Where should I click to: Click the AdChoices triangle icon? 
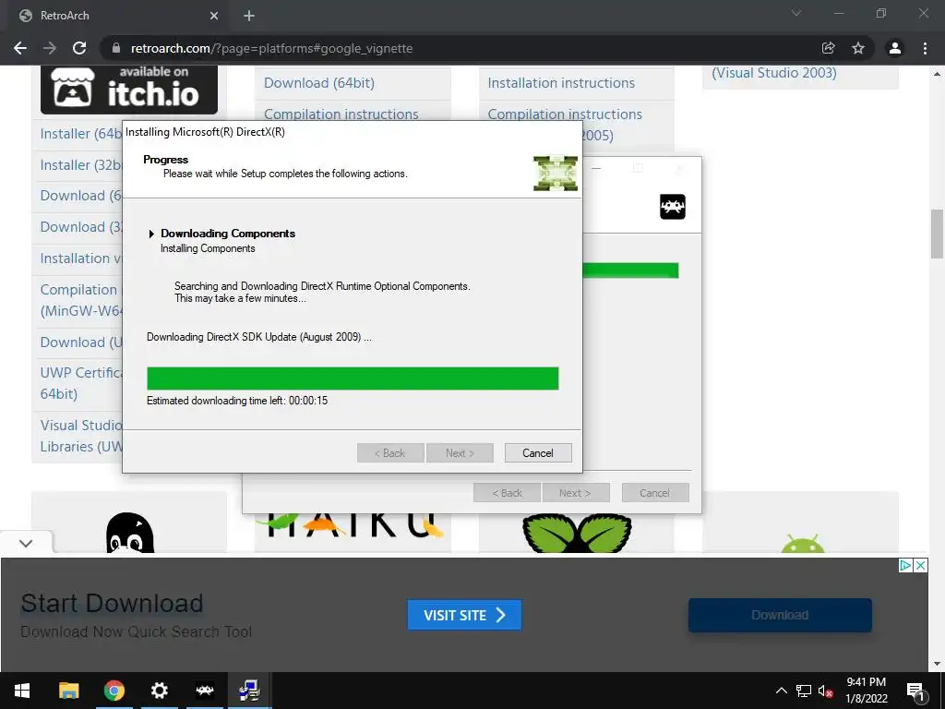pyautogui.click(x=905, y=566)
